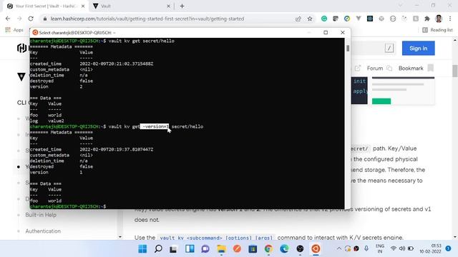Click the Vault triangle logo in the sidebar
This screenshot has width=458, height=257.
[x=21, y=76]
